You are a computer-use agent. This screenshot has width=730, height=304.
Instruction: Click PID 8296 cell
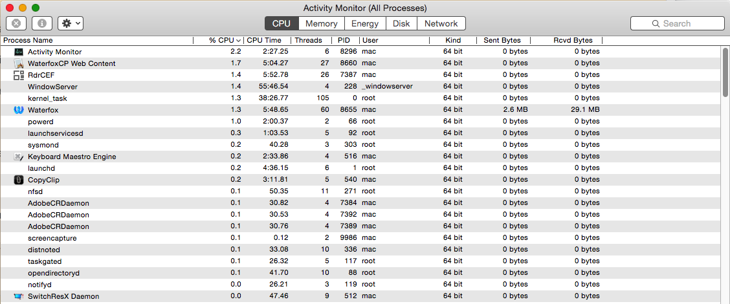pos(349,52)
